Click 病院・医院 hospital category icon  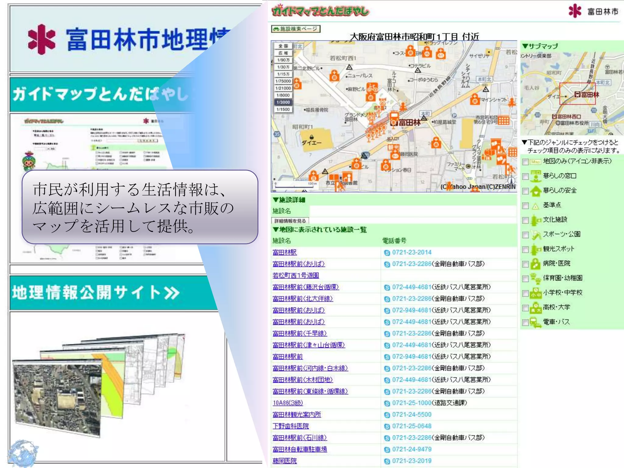click(535, 264)
